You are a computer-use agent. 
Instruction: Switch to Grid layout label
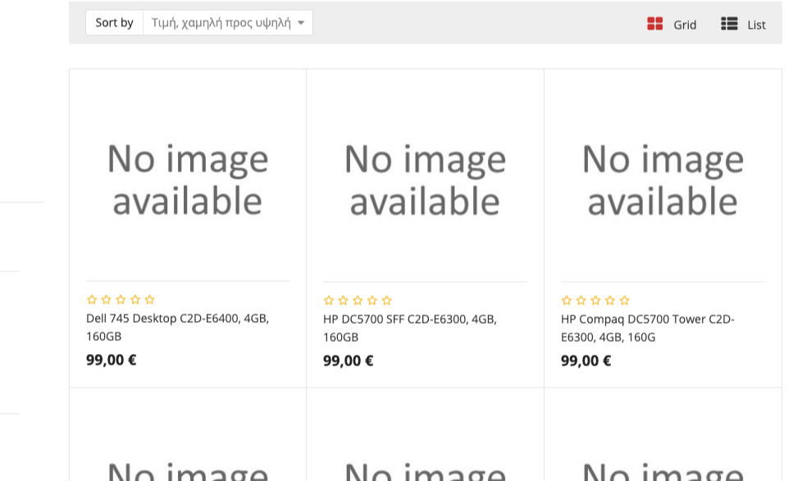click(685, 25)
